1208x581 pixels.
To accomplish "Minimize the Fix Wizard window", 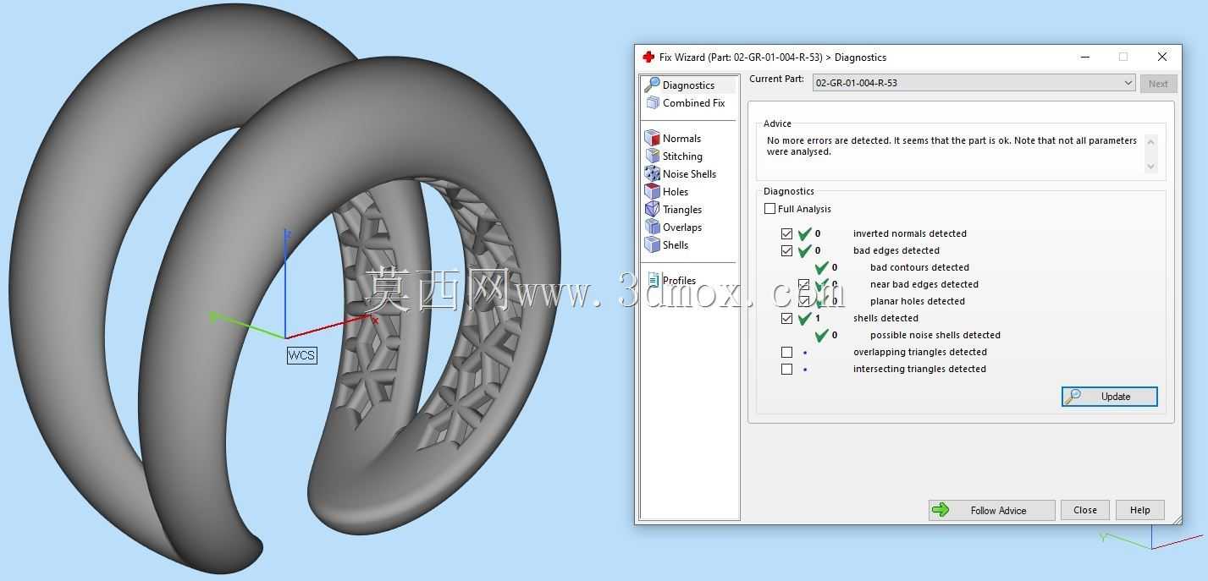I will coord(1085,57).
